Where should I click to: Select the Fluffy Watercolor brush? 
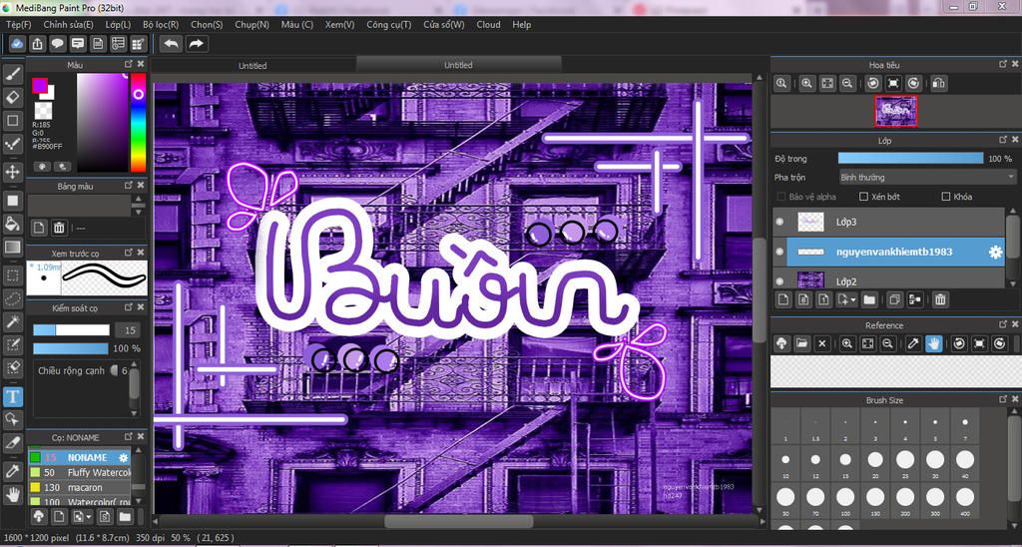(79, 472)
